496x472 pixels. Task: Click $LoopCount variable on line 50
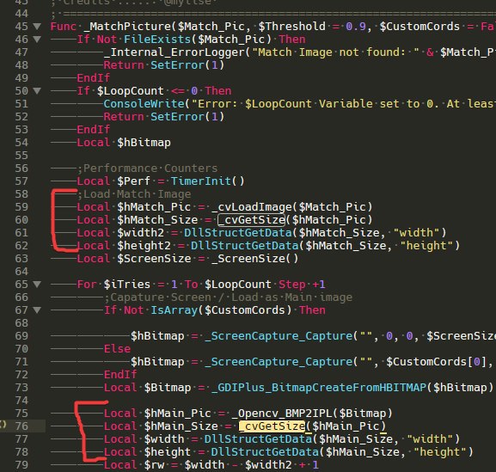click(131, 91)
